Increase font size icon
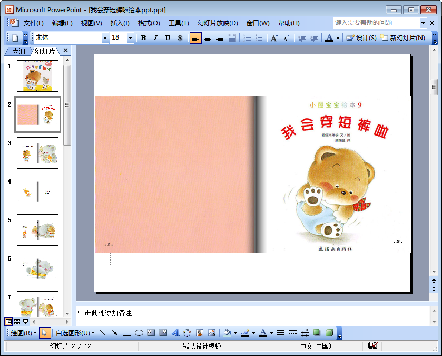 (x=274, y=38)
